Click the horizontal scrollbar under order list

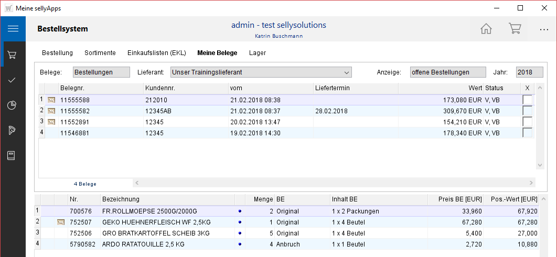[x=334, y=183]
